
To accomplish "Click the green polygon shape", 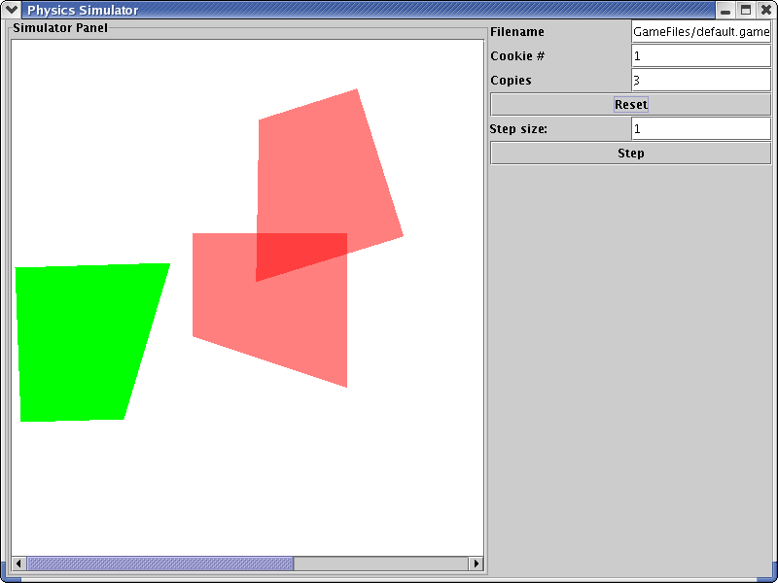I will pos(85,342).
